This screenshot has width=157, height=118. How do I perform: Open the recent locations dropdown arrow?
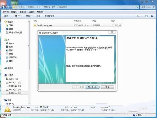11,7
